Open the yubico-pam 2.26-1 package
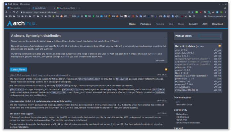Viewport: 232px width, 133px height. click(x=184, y=67)
